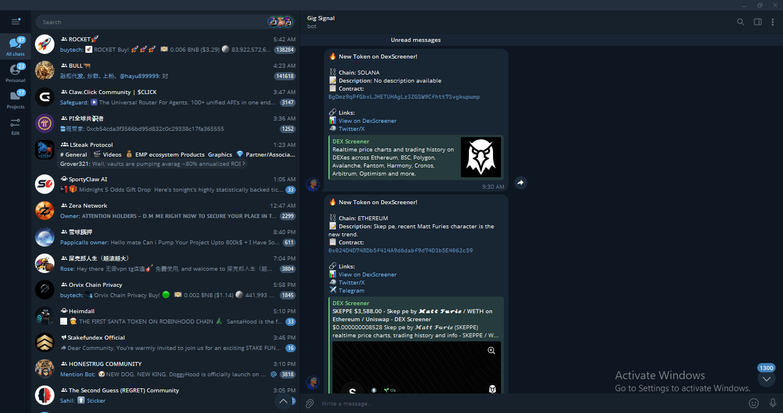Click ROCKET avatar icon
The width and height of the screenshot is (783, 413).
click(45, 44)
